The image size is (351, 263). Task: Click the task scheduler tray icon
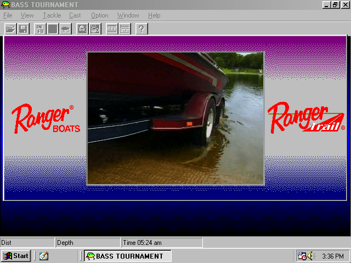click(x=302, y=256)
